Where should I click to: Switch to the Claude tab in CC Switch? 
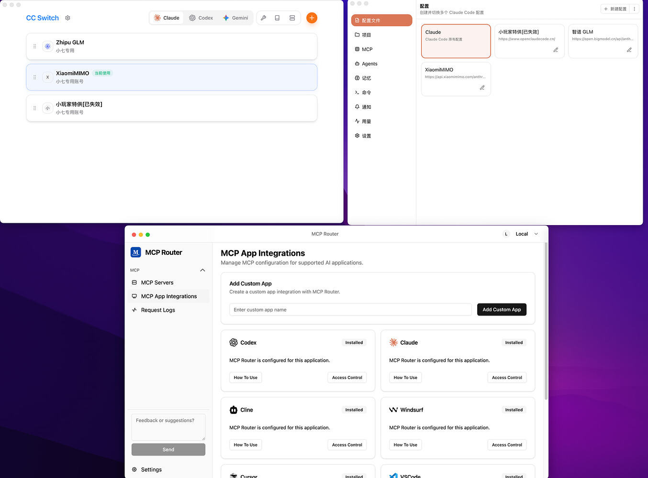pyautogui.click(x=167, y=18)
